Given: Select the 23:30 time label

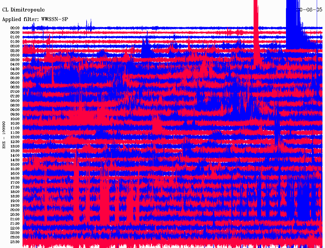Looking at the screenshot, I should 15,242.
